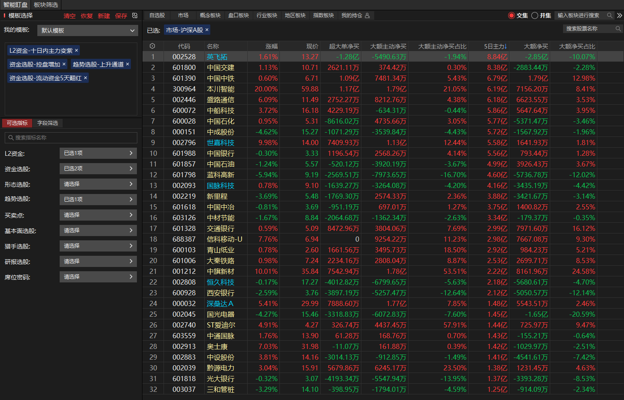Click the 清空 button

(70, 16)
